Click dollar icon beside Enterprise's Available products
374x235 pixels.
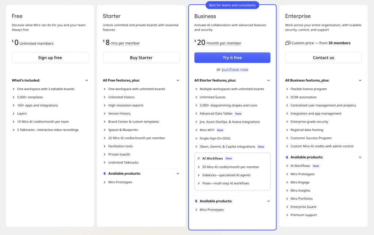[x=287, y=157]
